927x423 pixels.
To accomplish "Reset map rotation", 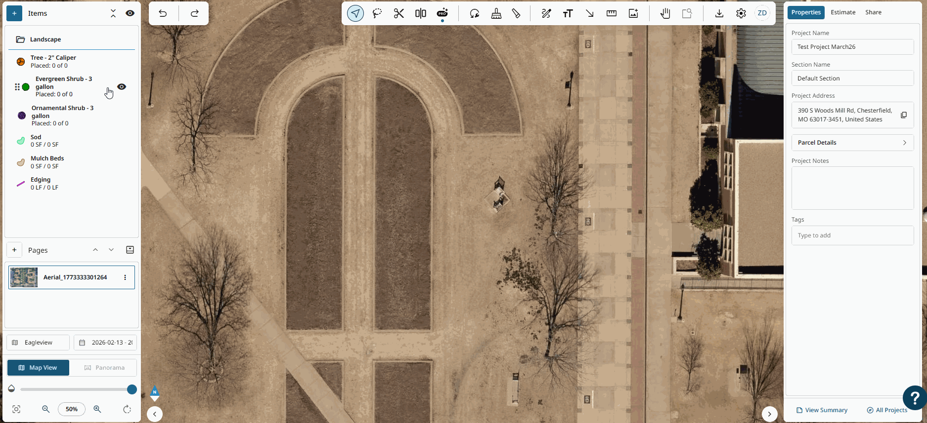I will tap(127, 409).
